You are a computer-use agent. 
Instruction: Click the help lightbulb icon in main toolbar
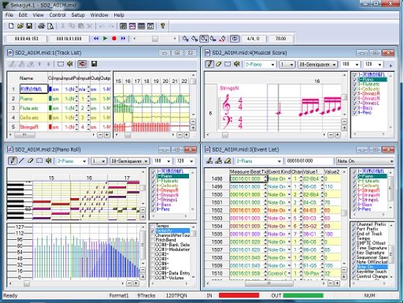[x=163, y=26]
